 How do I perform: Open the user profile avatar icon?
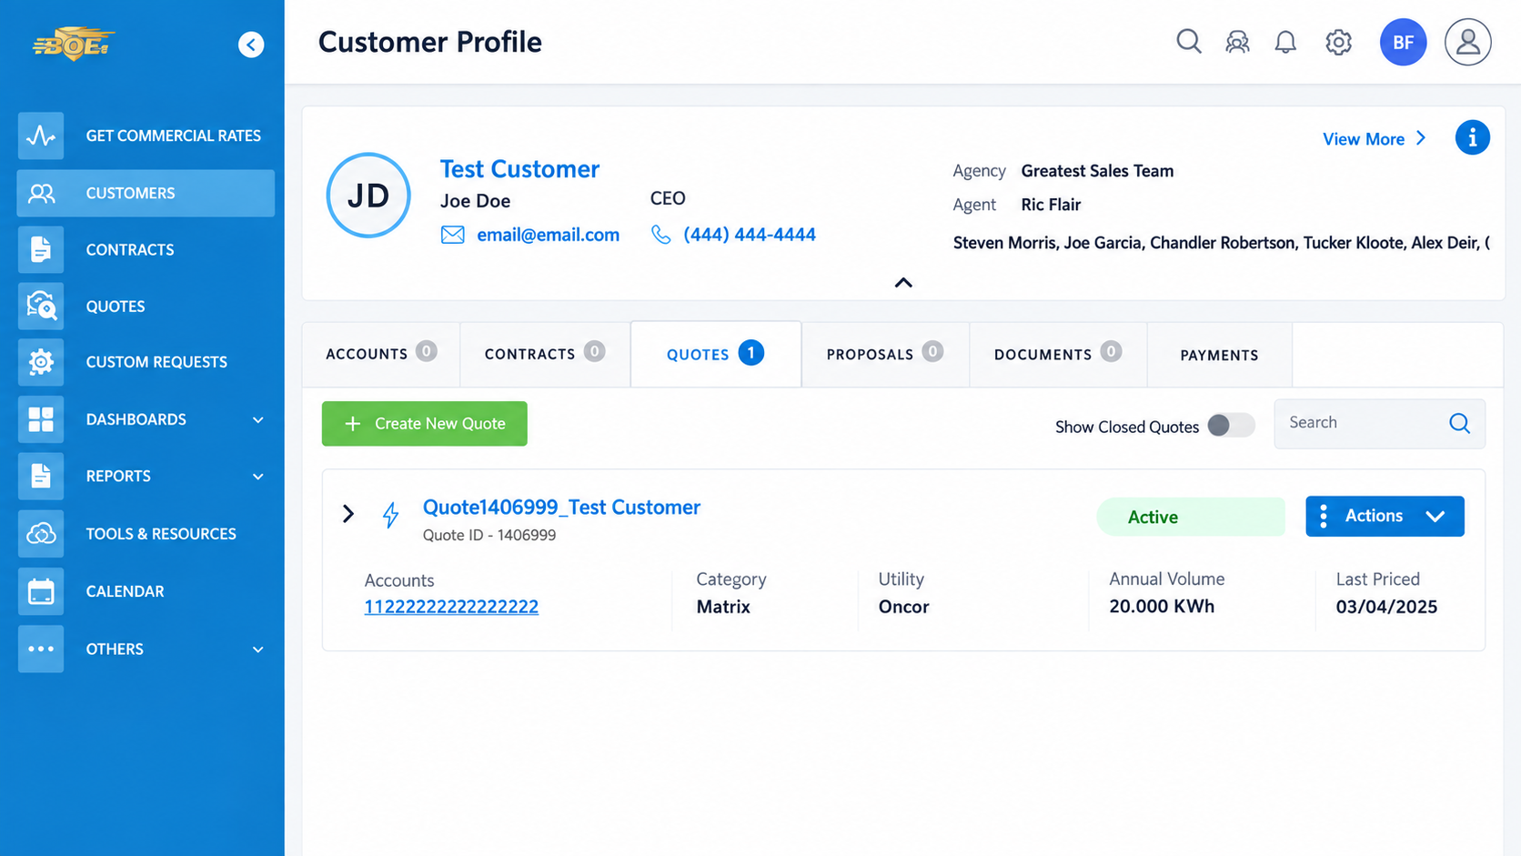tap(1467, 42)
